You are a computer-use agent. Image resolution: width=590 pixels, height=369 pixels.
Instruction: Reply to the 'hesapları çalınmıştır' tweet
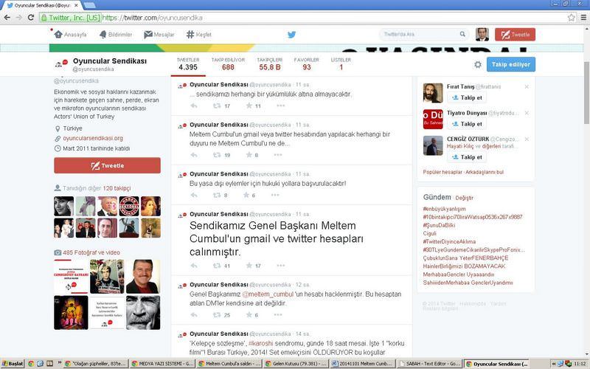click(x=194, y=266)
